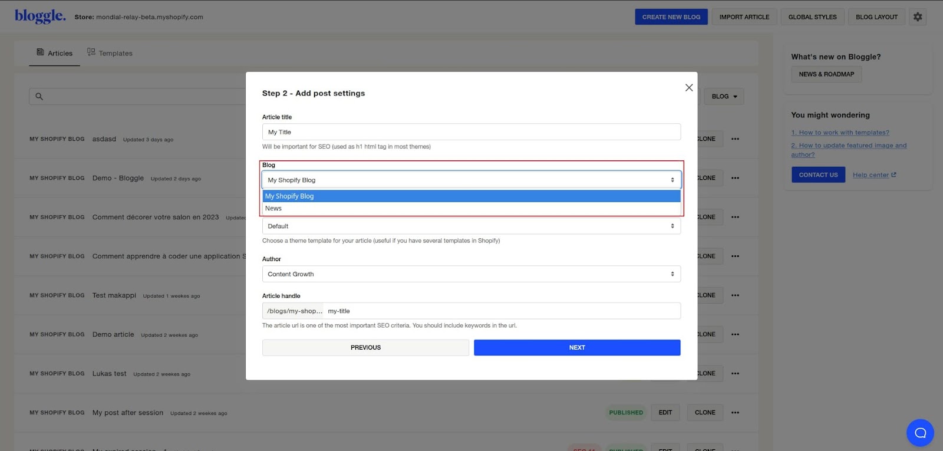943x451 pixels.
Task: Click the asdasd article title
Action: coord(104,139)
